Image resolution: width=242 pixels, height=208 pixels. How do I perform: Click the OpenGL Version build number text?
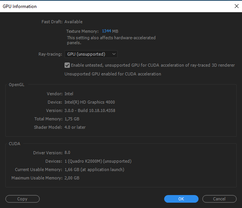[90, 110]
